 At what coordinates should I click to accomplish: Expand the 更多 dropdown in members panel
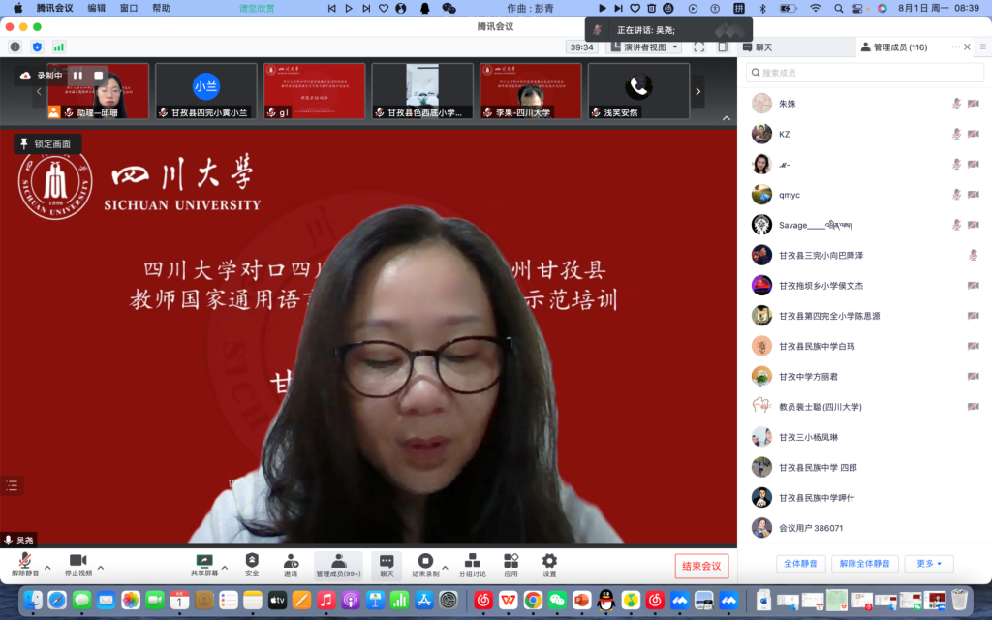[929, 564]
